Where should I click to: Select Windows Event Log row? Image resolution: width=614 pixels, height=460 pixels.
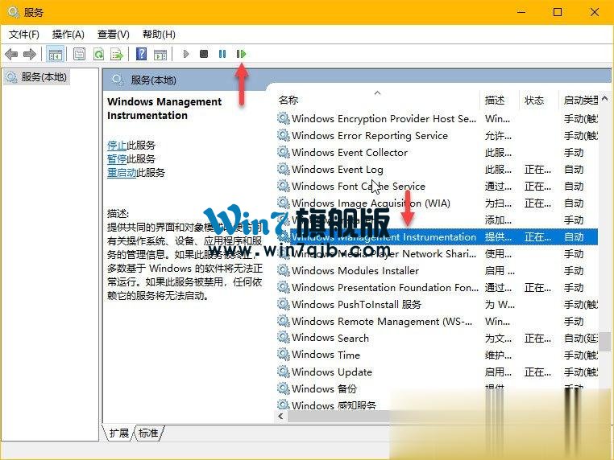pos(437,169)
